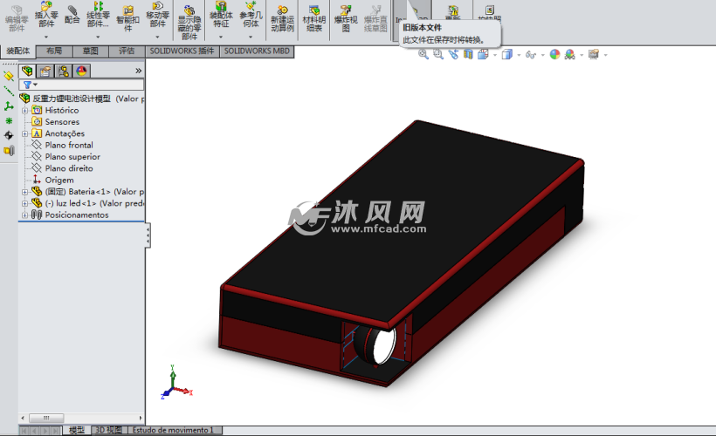Switch to the 布局 ribbon tab

click(54, 51)
